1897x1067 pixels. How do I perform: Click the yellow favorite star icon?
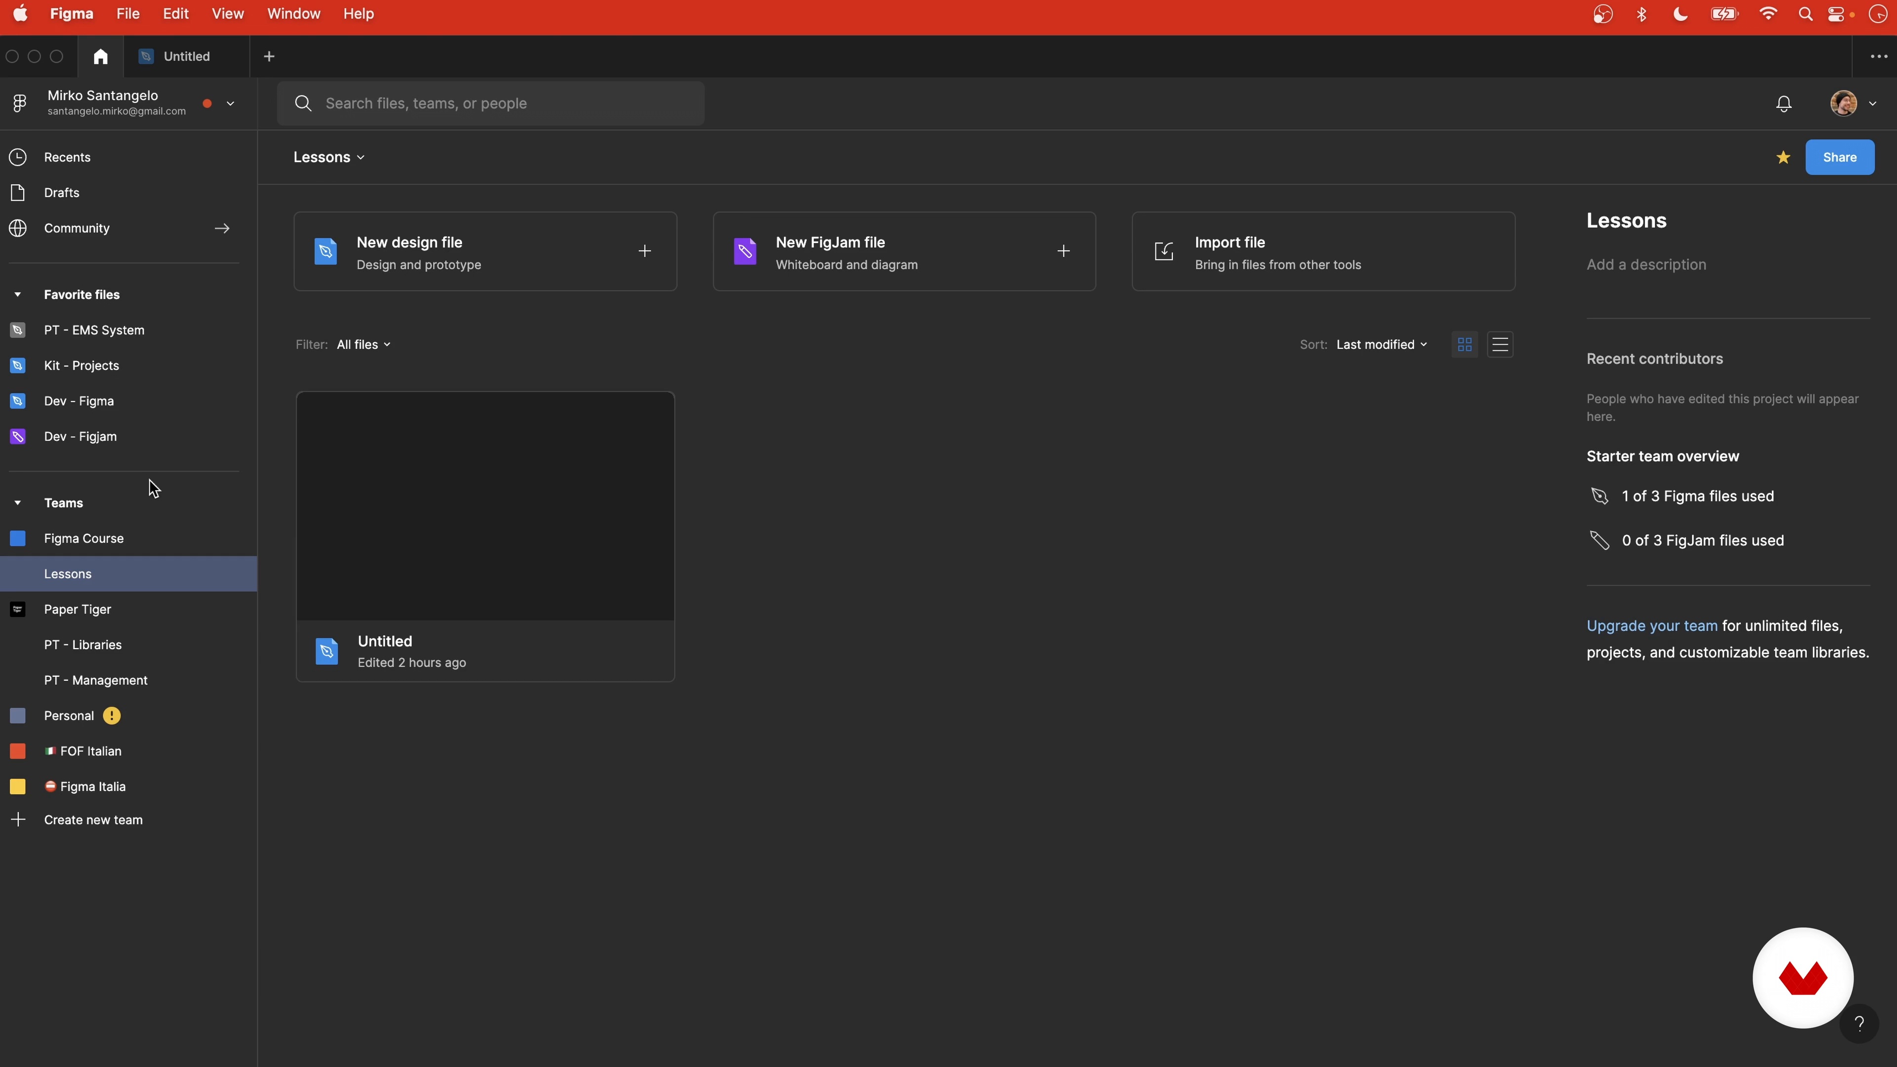point(1783,157)
